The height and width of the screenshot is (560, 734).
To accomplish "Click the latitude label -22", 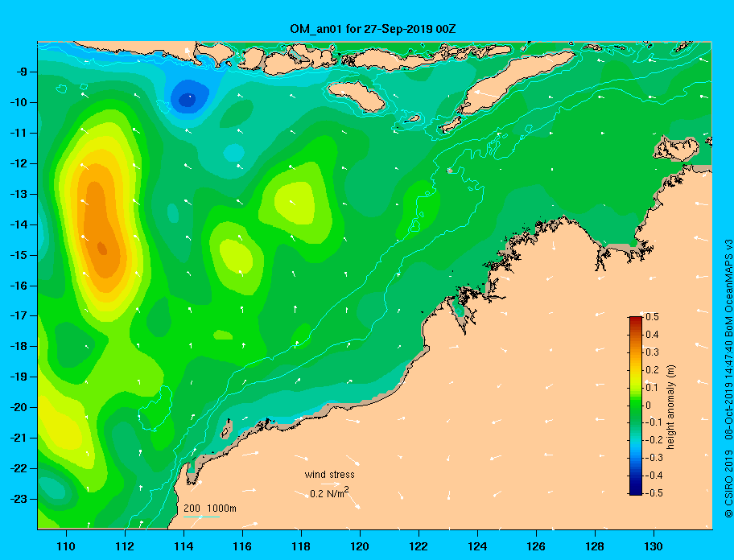I will (x=18, y=469).
